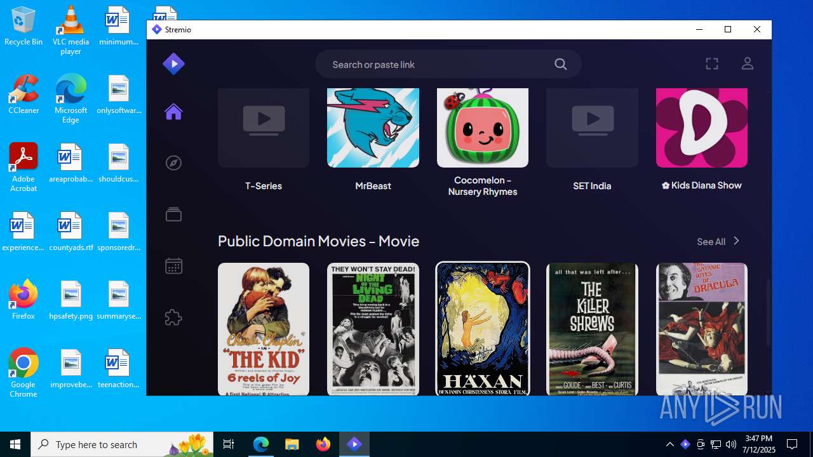Open the Library icon in the sidebar
813x457 pixels.
coord(173,215)
